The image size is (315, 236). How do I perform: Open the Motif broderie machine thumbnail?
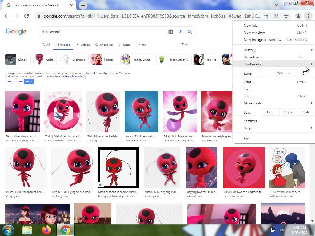(x=118, y=167)
